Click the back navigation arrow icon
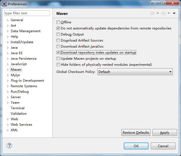The width and height of the screenshot is (181, 156). 152,13
